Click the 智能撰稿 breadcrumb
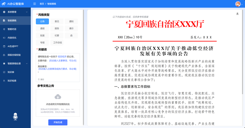245x128 pixels. point(51,4)
